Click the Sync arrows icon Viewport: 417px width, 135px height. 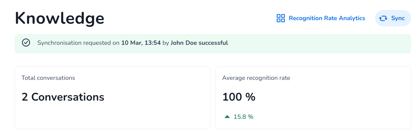point(383,18)
